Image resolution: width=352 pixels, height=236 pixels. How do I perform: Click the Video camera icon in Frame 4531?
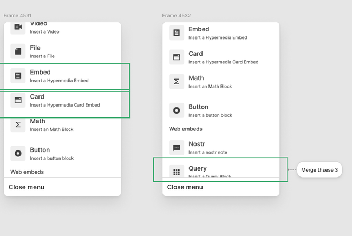[x=18, y=27]
